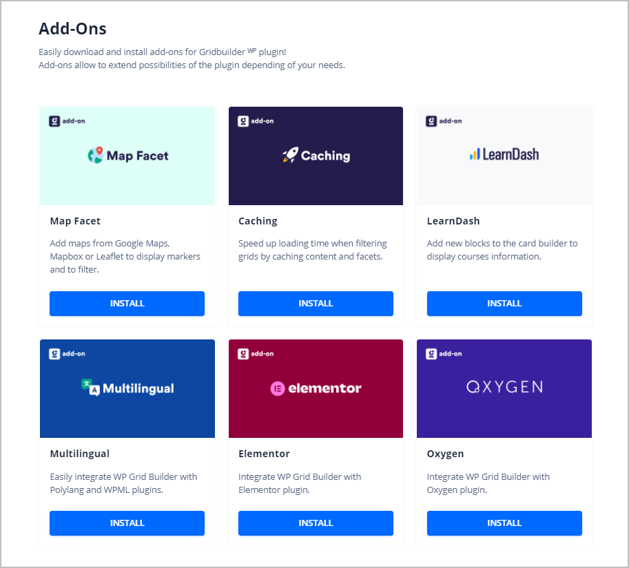Click the Map Facet globe pin icon

pyautogui.click(x=96, y=155)
